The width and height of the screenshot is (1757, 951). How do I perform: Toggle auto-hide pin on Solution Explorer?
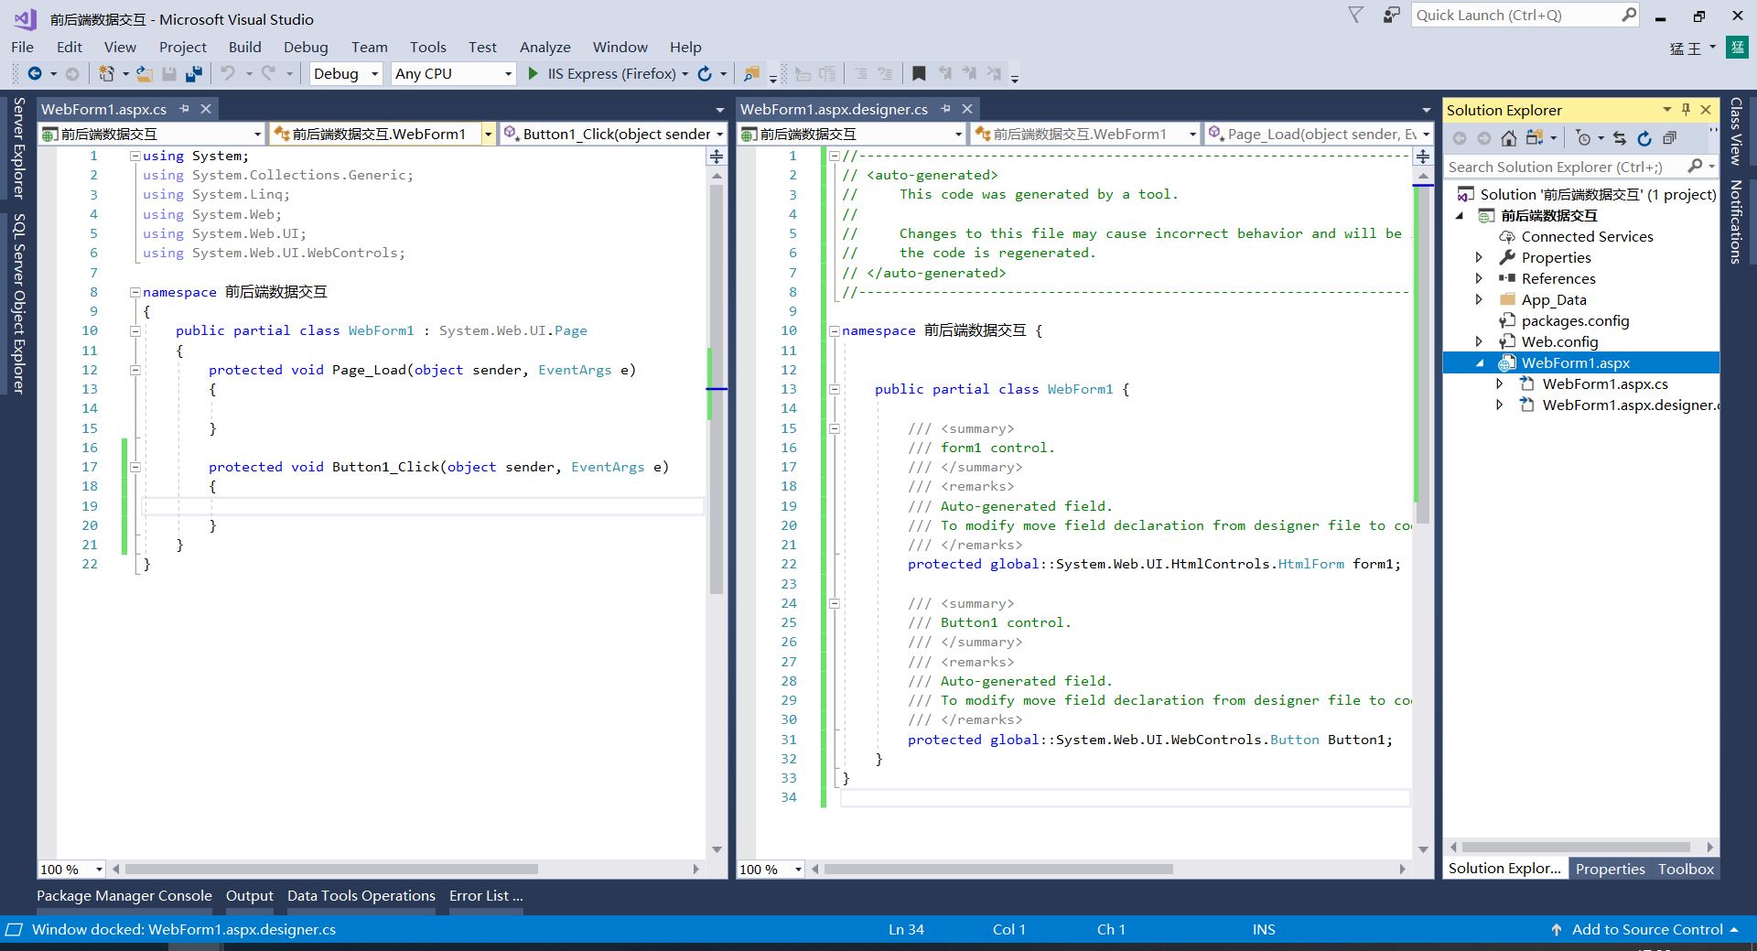[x=1686, y=110]
